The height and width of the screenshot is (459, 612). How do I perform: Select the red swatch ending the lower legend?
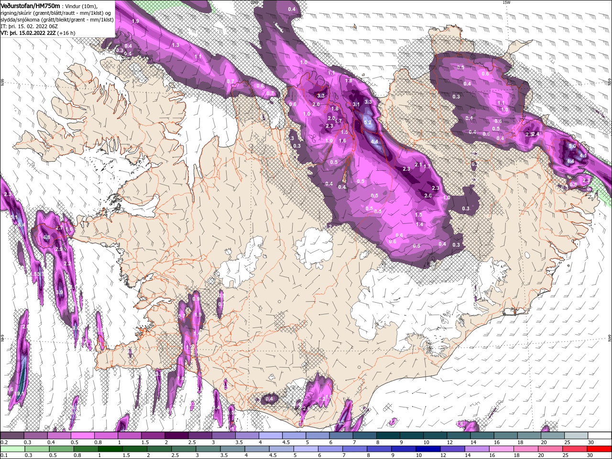[x=600, y=448]
